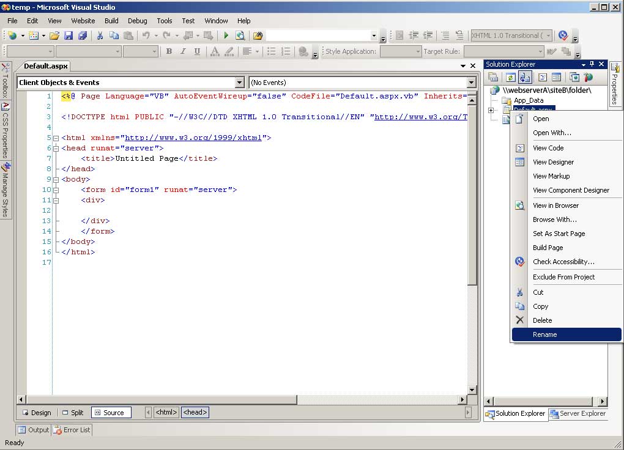Viewport: 624px width, 450px height.
Task: Open the Error List tab
Action: 72,430
